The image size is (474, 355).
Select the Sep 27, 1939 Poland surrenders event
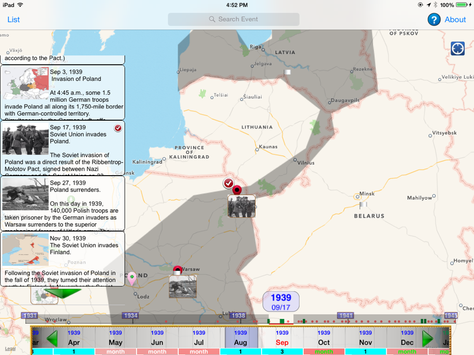point(63,204)
